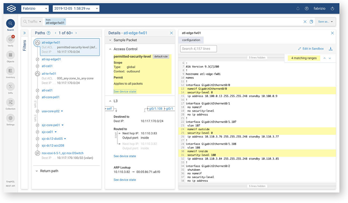Open the Settings sidebar icon
Screen dimensions: 348x203
click(10, 118)
